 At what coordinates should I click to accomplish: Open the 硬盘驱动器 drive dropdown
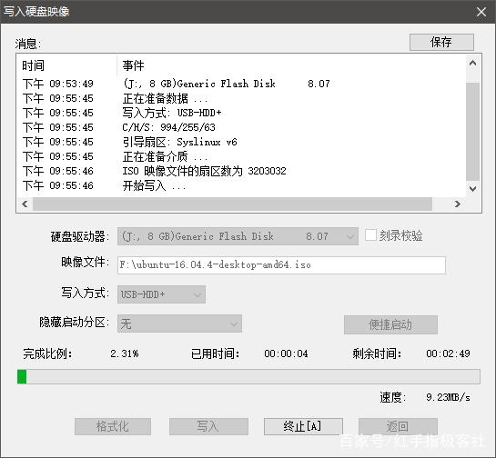point(238,236)
